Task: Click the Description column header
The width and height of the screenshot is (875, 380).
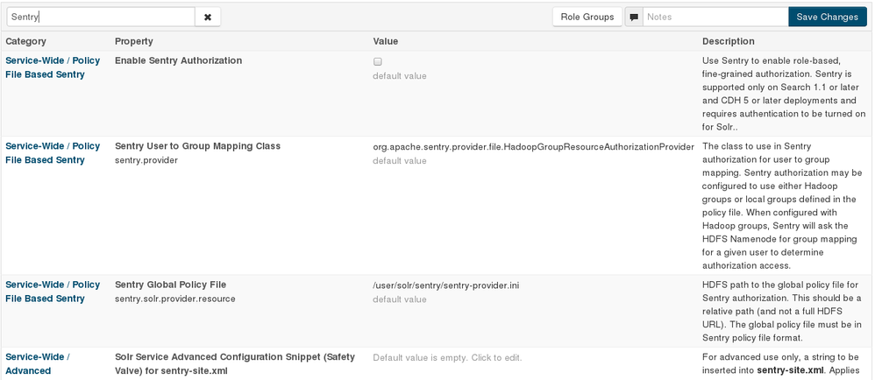Action: [728, 41]
